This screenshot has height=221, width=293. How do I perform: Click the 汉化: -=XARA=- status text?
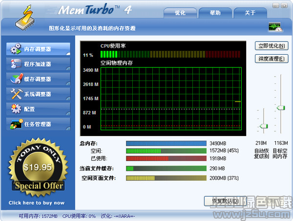point(118,216)
